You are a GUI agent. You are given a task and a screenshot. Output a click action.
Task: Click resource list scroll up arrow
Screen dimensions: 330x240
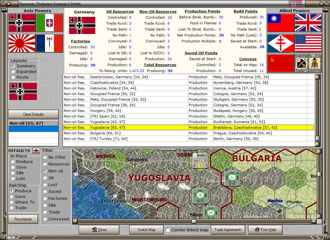[x=317, y=77]
